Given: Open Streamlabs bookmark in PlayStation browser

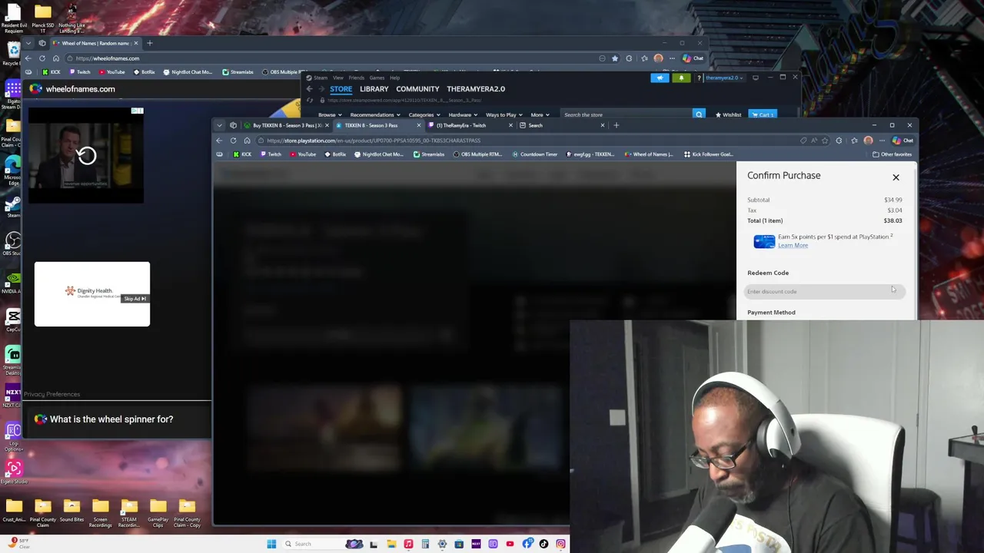Looking at the screenshot, I should click(x=429, y=154).
